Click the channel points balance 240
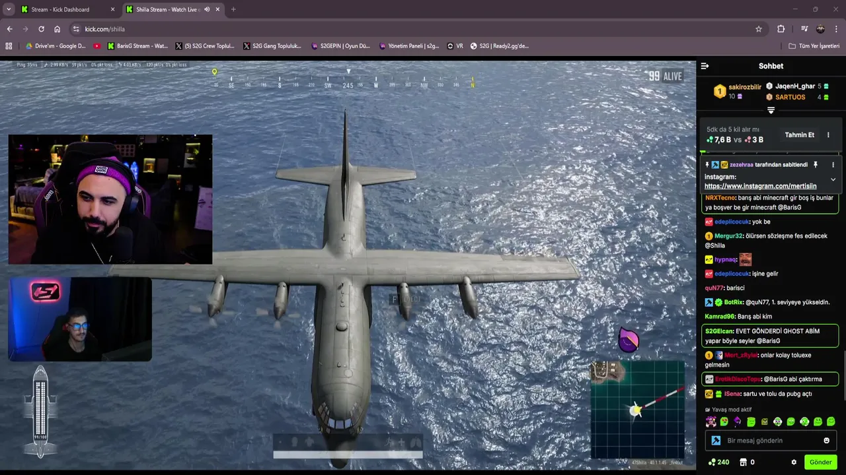The image size is (846, 475). click(x=718, y=462)
